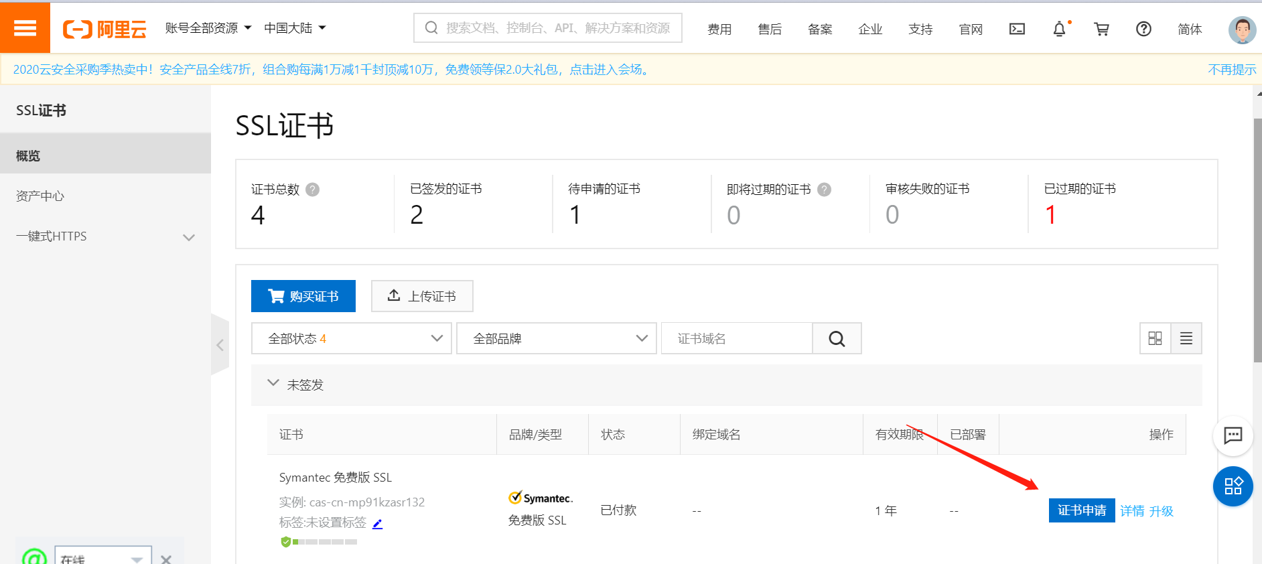Open the help question mark icon
Screen dimensions: 1262x564
(1143, 29)
